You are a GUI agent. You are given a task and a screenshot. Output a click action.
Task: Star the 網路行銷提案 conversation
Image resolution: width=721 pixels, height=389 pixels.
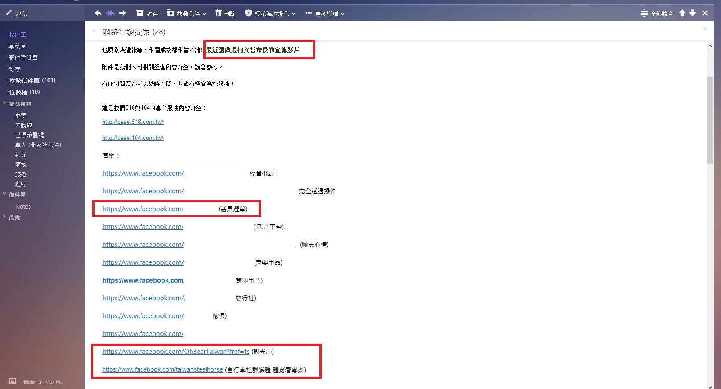(x=704, y=29)
